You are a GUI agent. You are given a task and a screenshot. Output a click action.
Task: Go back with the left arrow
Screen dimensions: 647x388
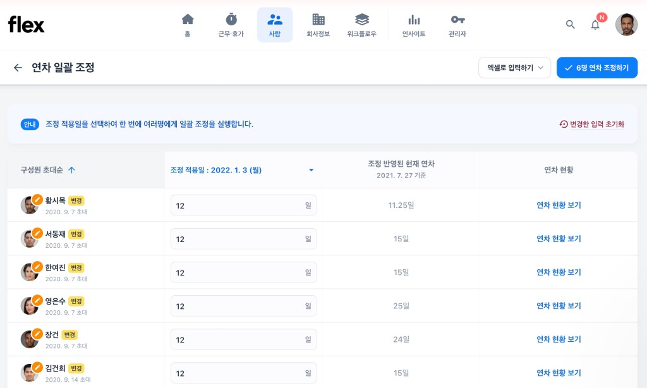(x=18, y=68)
